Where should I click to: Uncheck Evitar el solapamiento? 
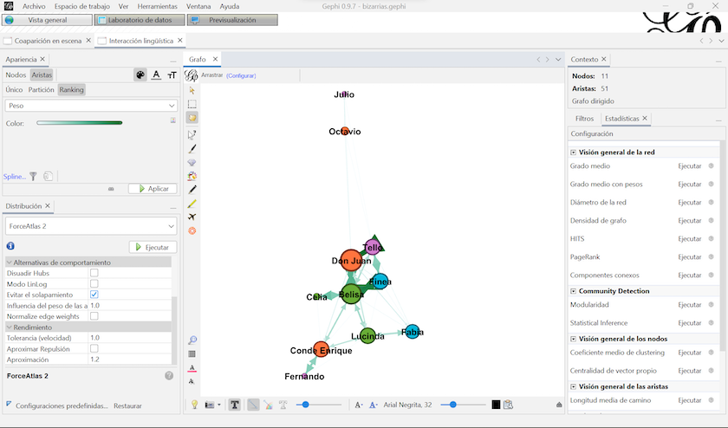pyautogui.click(x=94, y=295)
